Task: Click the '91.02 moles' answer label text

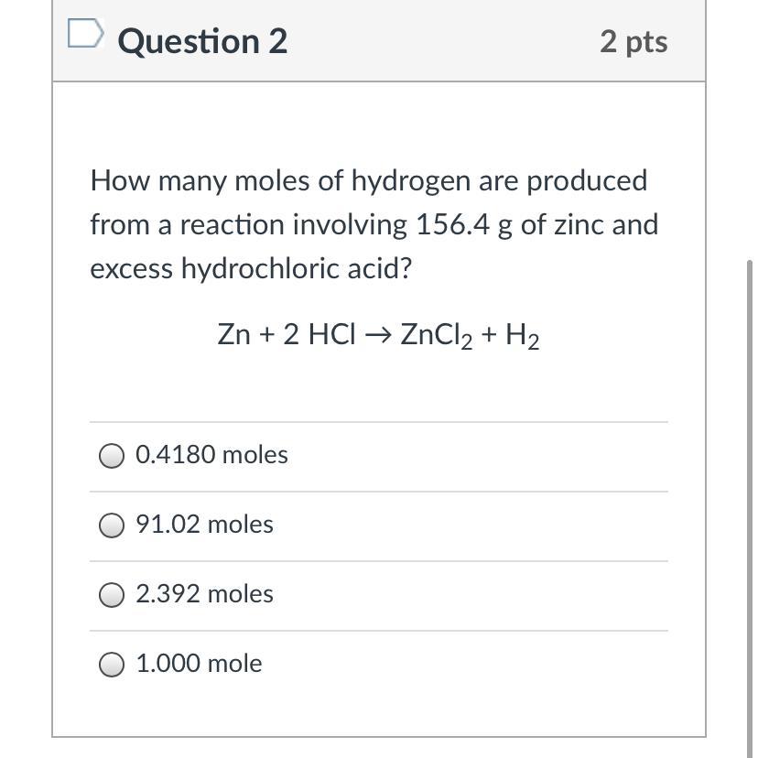Action: [204, 524]
